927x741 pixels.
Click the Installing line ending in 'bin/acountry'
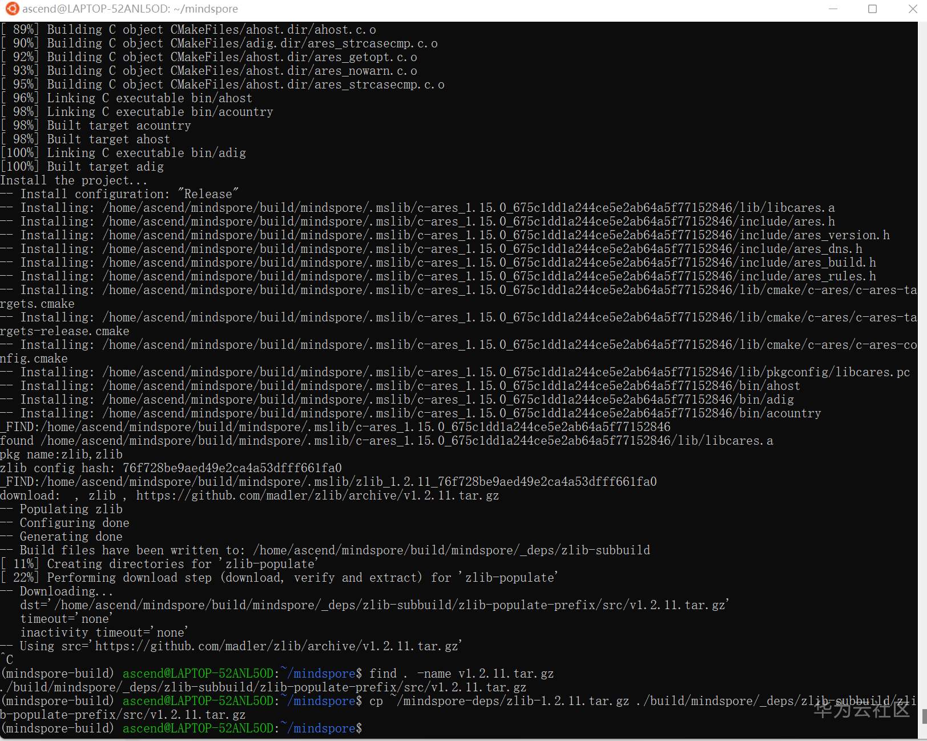tap(411, 413)
